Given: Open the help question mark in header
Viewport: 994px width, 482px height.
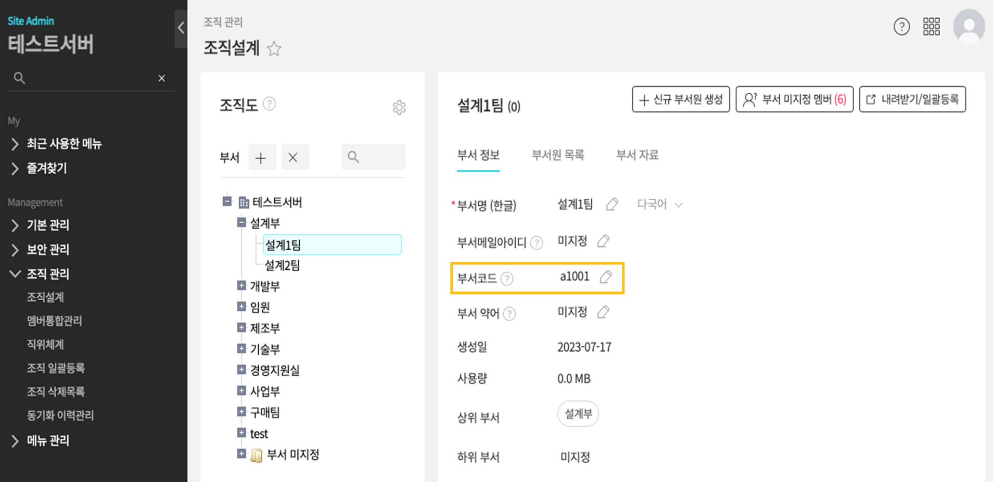Looking at the screenshot, I should point(901,26).
